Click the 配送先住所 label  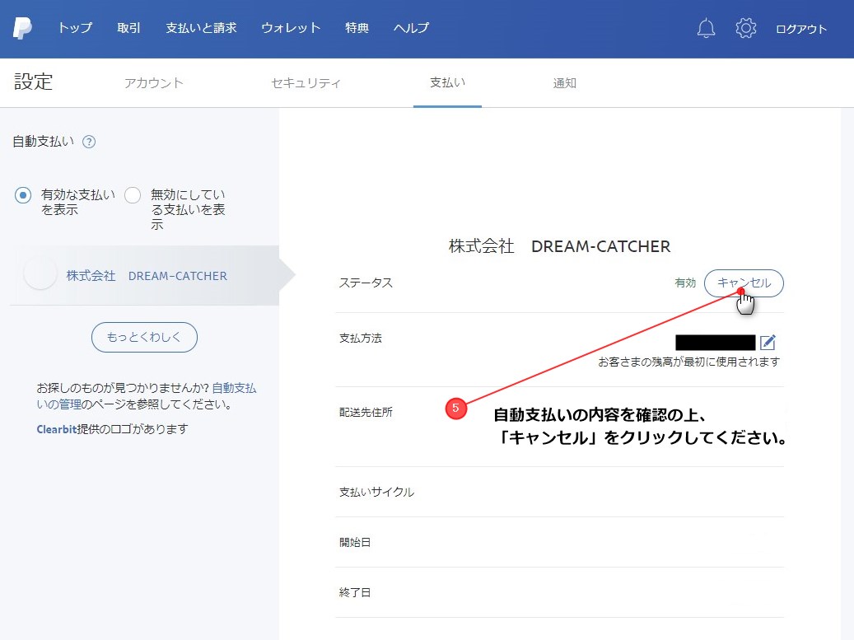[366, 413]
